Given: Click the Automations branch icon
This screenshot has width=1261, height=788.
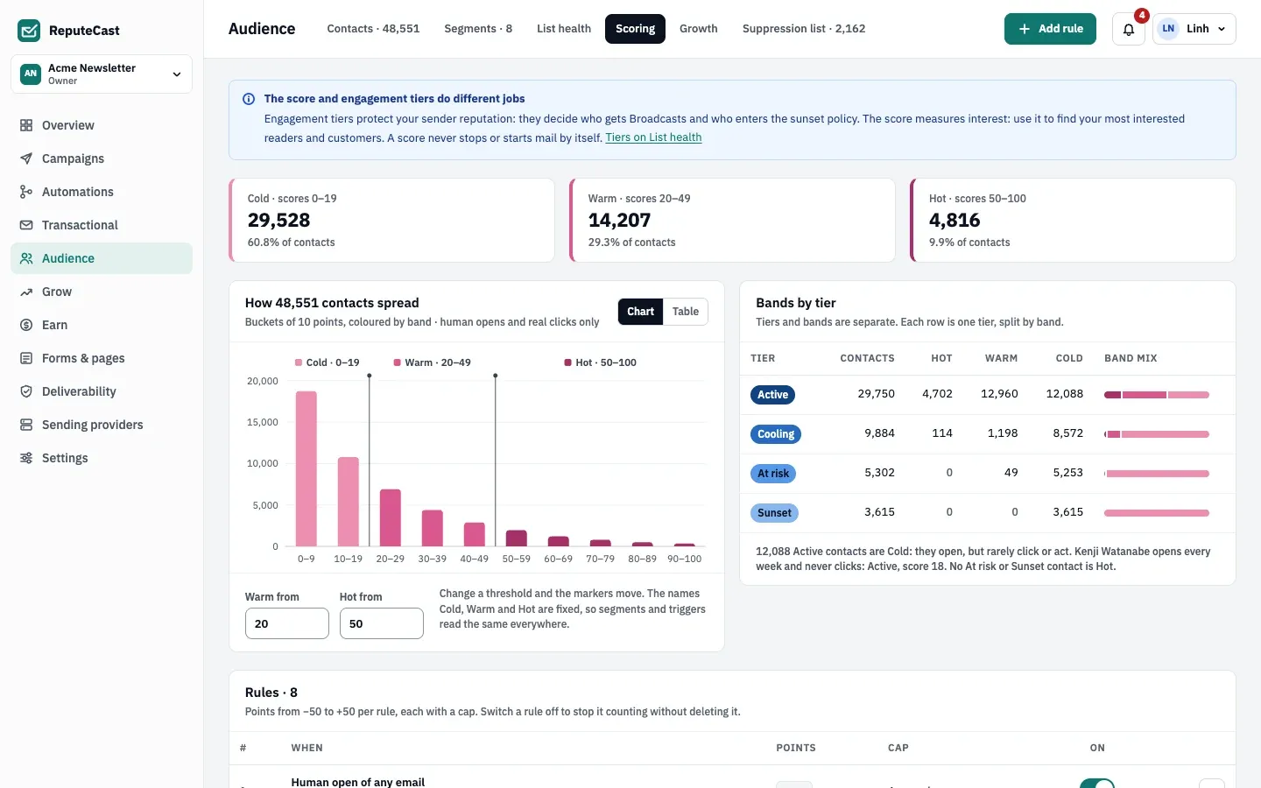Looking at the screenshot, I should (26, 192).
